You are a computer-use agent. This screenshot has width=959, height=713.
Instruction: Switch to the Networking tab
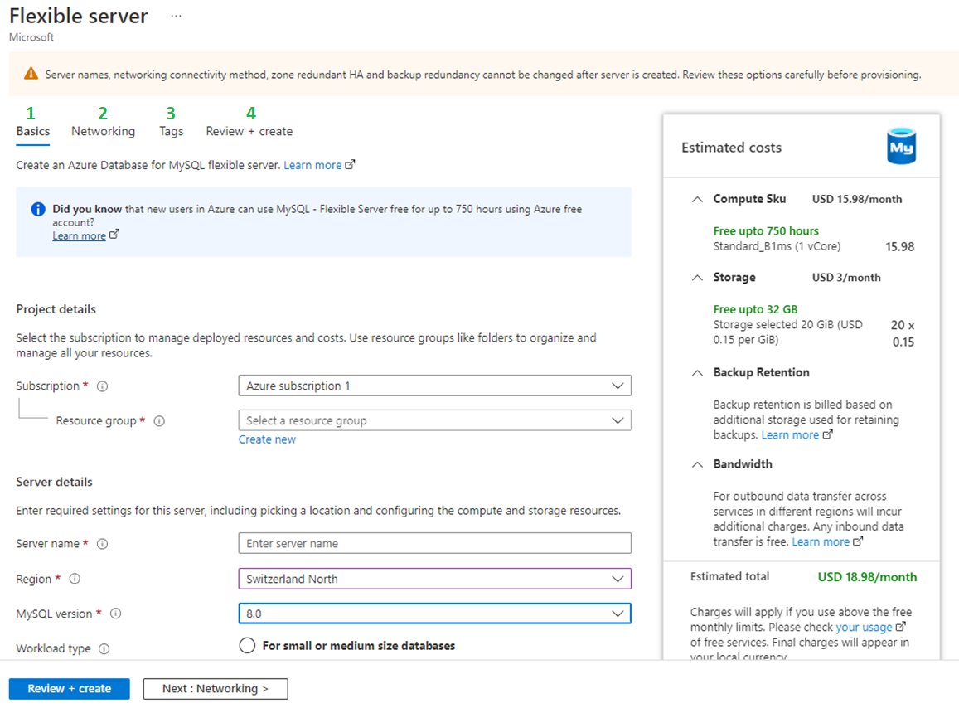(x=103, y=131)
